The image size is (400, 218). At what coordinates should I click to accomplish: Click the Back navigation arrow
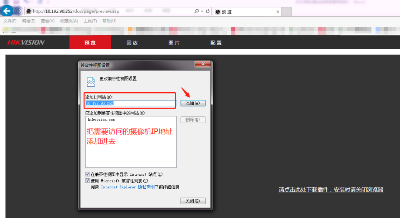7,11
